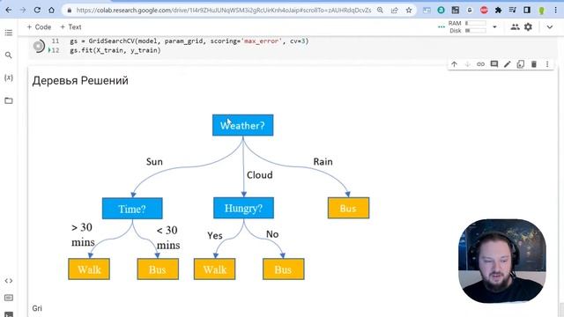Add a new Code cell
Viewport: 564px width, 317px height.
(39, 27)
